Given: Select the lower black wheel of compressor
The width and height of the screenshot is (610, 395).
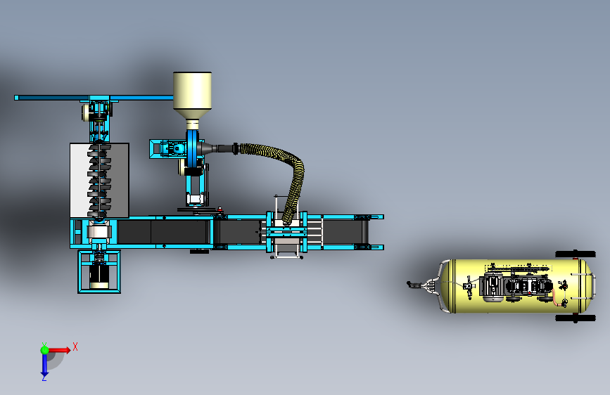Looking at the screenshot, I should (x=575, y=318).
